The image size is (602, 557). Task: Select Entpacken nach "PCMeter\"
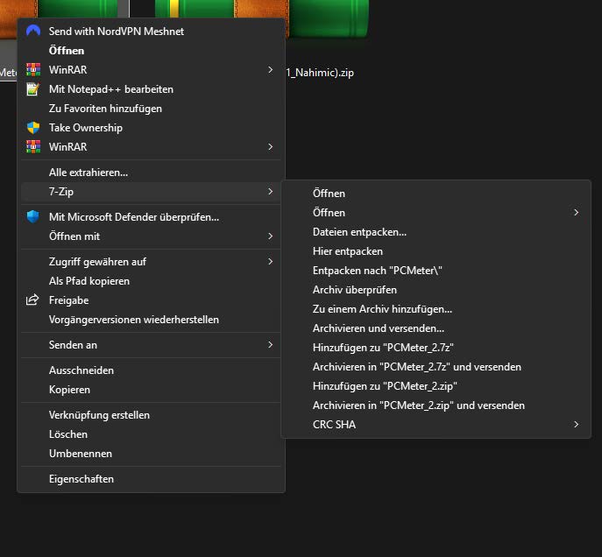click(x=436, y=270)
